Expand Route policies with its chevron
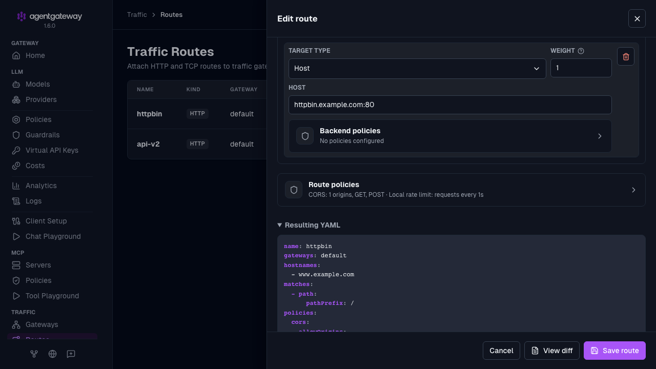Screen dimensions: 656x369 (633, 190)
